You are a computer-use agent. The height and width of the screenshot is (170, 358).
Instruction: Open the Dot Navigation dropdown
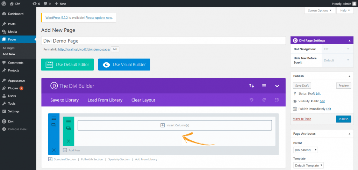tap(337, 49)
